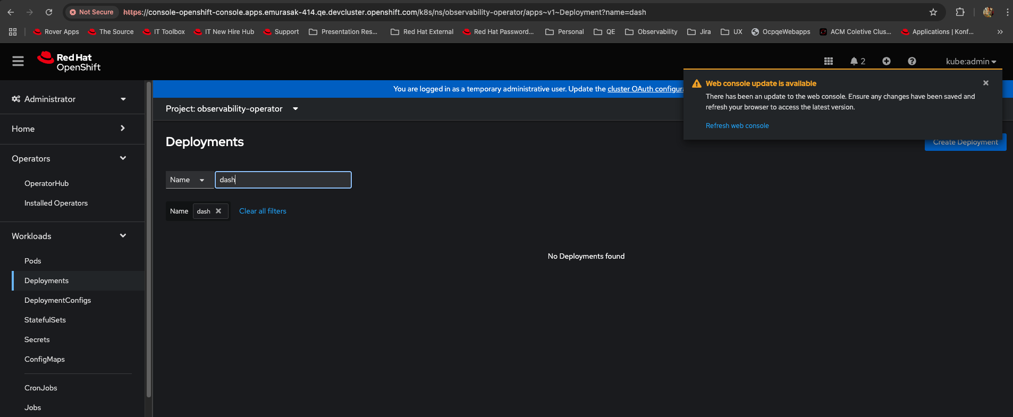This screenshot has width=1013, height=417.
Task: Open Jobs in the sidebar
Action: pos(32,407)
